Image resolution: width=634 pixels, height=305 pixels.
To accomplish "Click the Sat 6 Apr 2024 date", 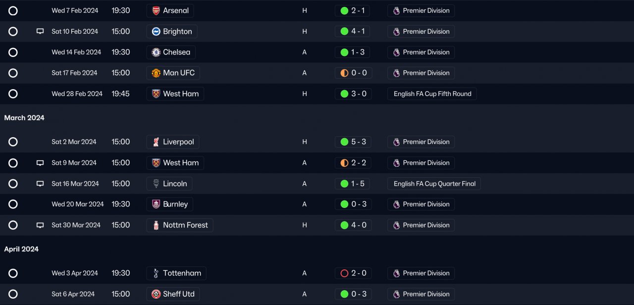I will pos(73,294).
